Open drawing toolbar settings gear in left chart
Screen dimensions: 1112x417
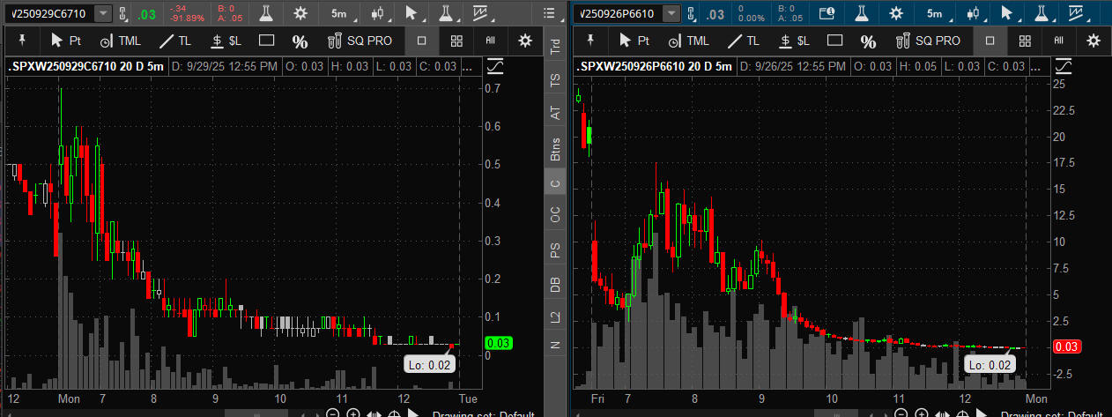point(526,41)
